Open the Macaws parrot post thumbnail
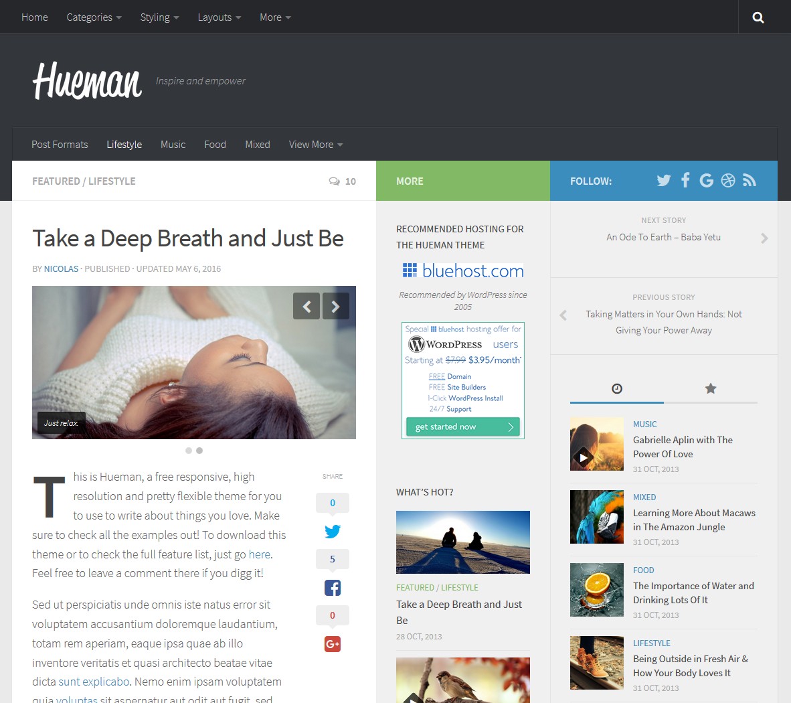This screenshot has height=703, width=791. point(597,517)
